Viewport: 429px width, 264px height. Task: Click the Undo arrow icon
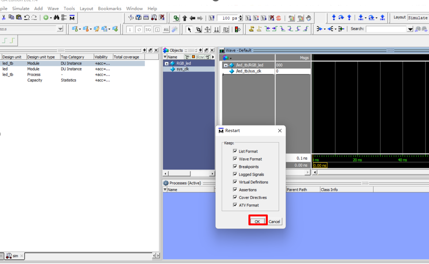tap(26, 17)
